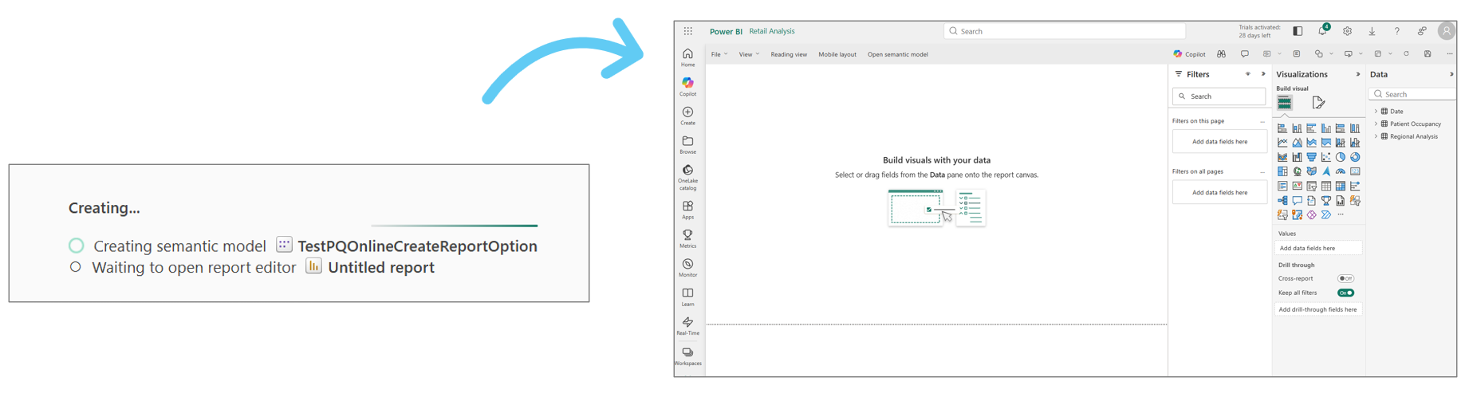Select the pie chart visual

coord(1341,157)
